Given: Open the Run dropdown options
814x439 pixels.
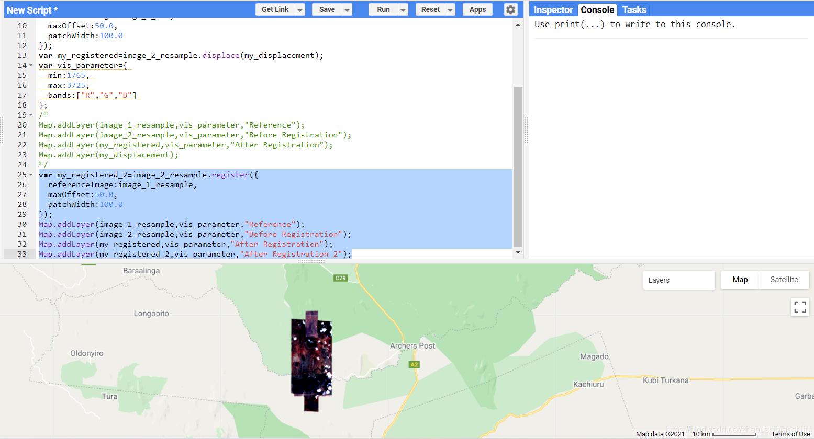Looking at the screenshot, I should point(402,9).
